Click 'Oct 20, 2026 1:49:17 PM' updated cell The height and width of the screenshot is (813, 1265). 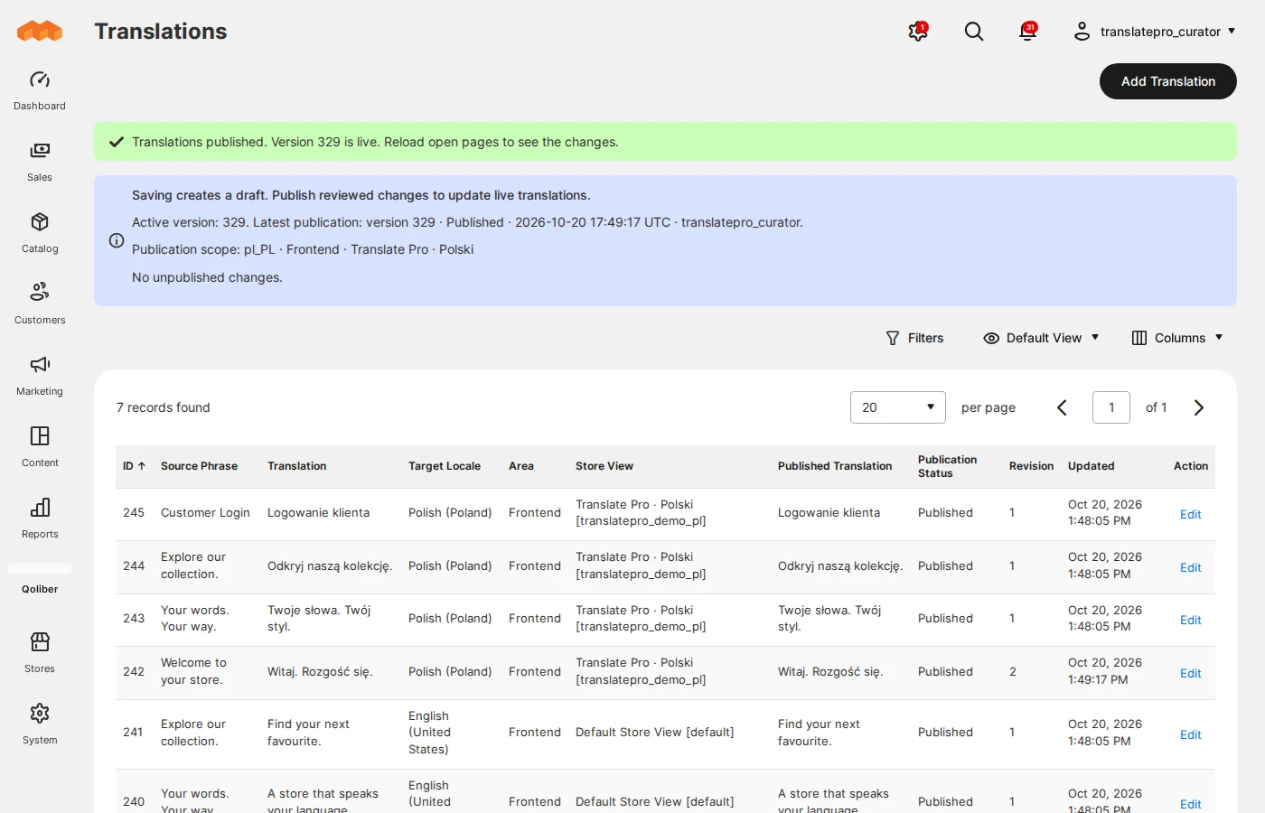(1104, 671)
